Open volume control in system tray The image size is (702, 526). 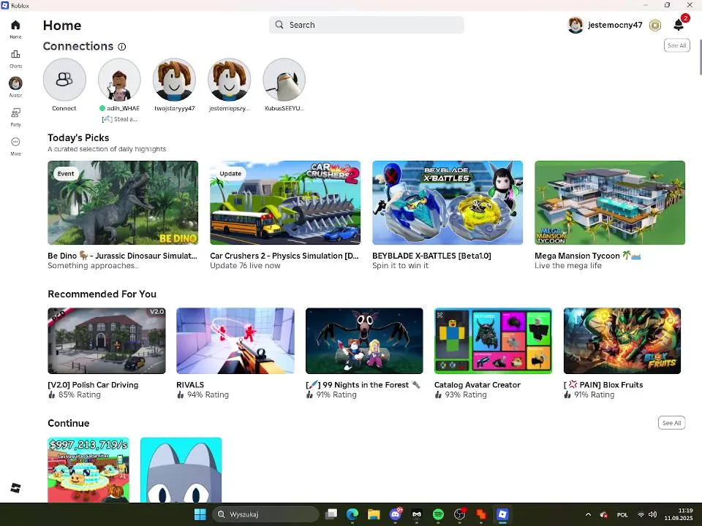[653, 514]
